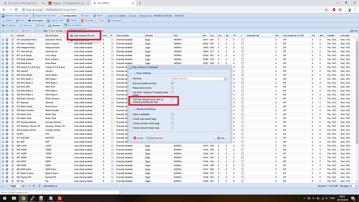Sort by the Network column header
Image resolution: width=359 pixels, height=202 pixels.
[158, 36]
